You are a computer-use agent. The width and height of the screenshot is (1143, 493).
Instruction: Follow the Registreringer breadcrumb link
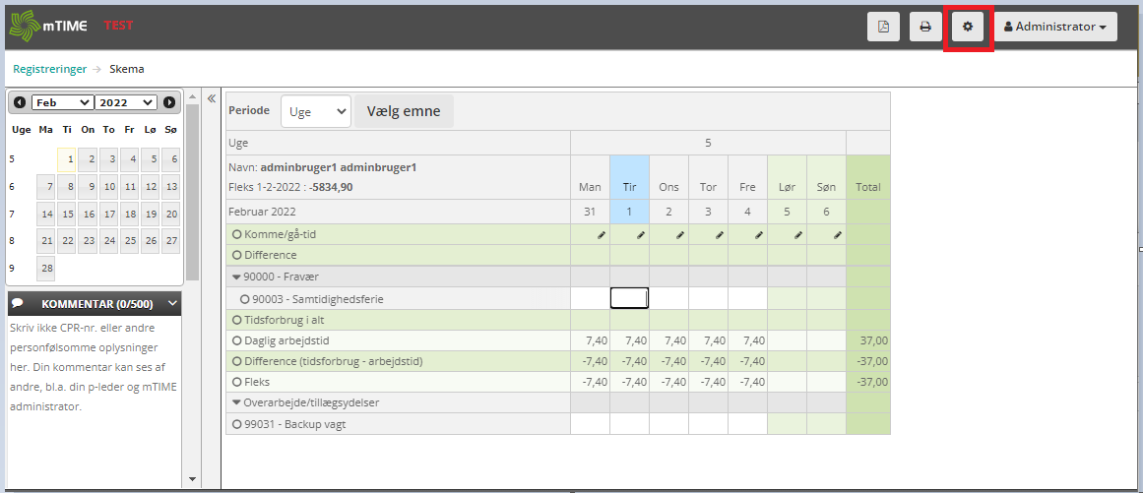tap(49, 69)
